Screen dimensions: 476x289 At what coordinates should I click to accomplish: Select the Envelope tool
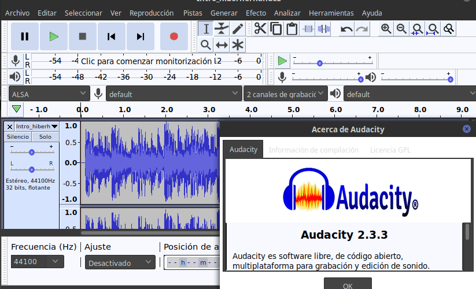pyautogui.click(x=222, y=29)
